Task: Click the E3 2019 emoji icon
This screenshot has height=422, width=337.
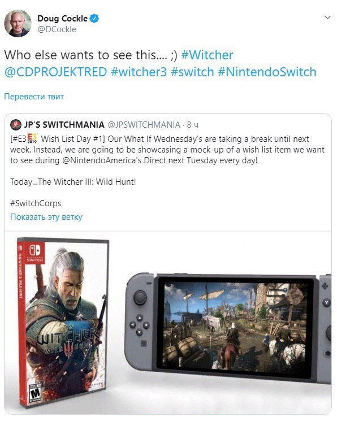Action: click(32, 138)
